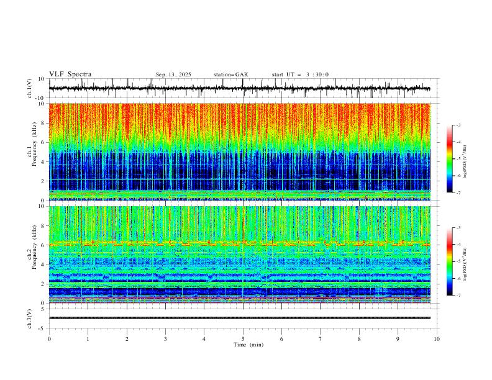492x380 pixels.
Task: Click the 'station=GAK' label
Action: tap(230, 75)
